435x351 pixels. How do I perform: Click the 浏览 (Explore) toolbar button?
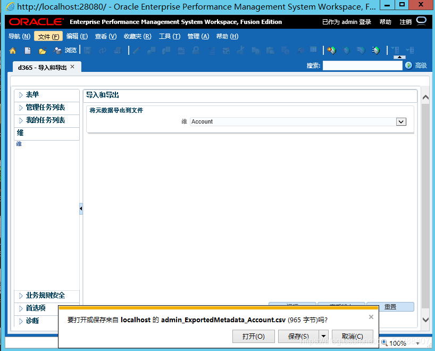[x=65, y=50]
